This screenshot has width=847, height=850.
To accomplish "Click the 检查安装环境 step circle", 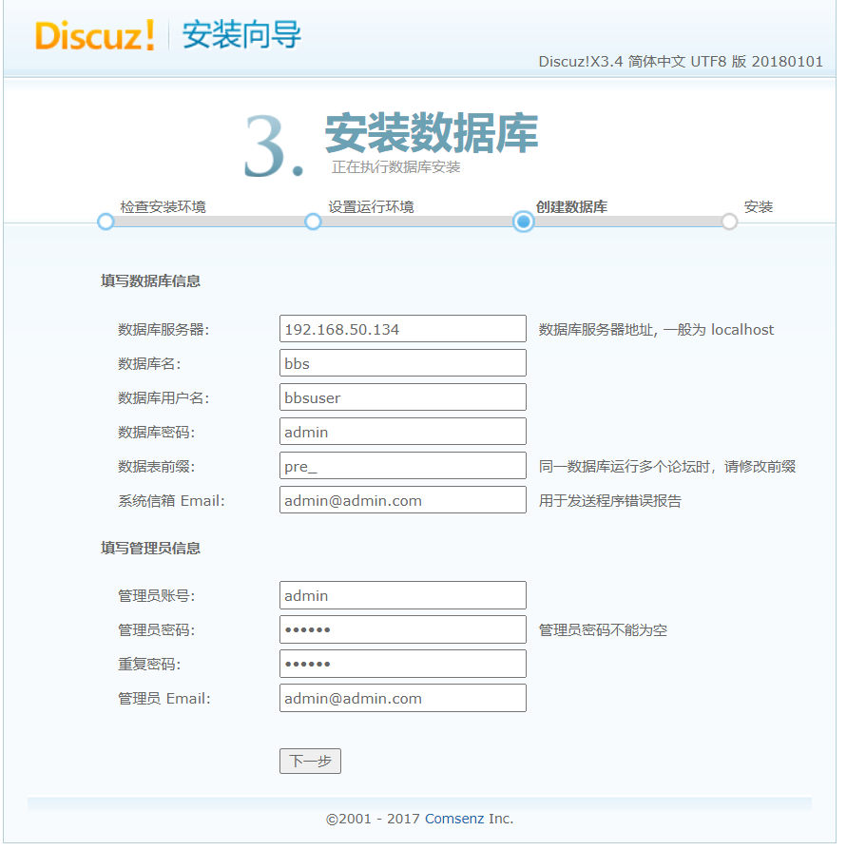I will [106, 222].
